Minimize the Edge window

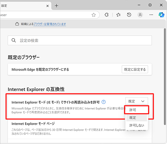tap(139, 5)
